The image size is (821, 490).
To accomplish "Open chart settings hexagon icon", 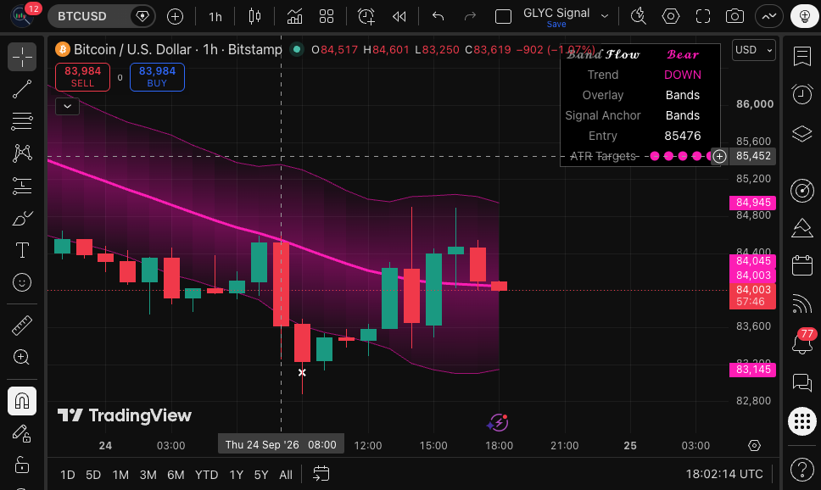I will 671,16.
